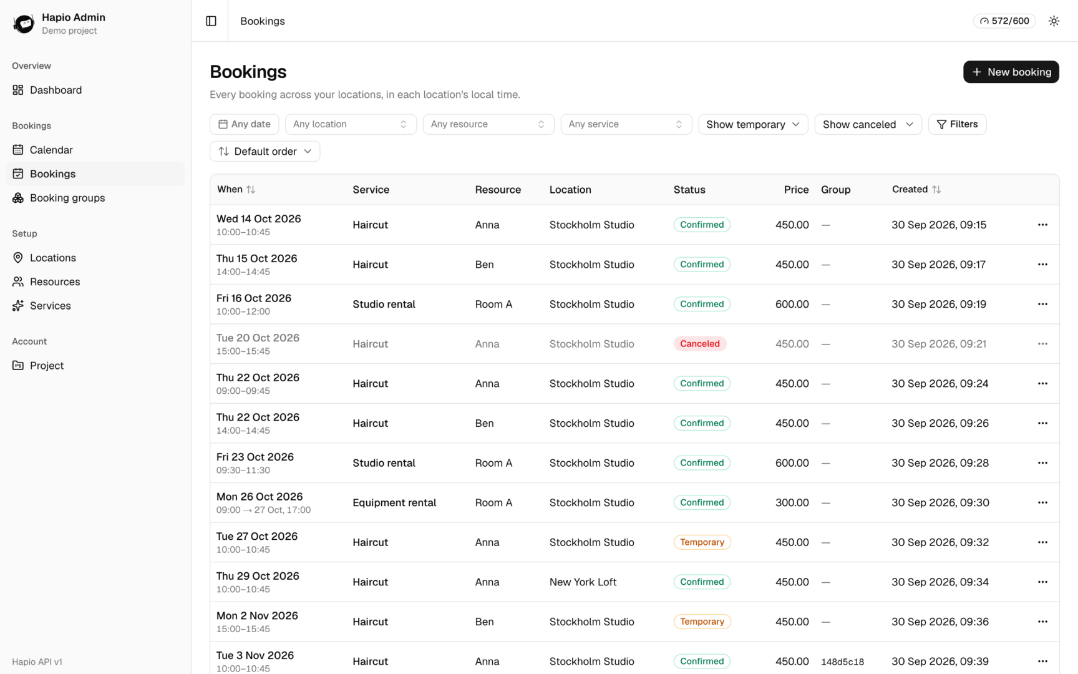Click the New York Loft location cell
The image size is (1078, 674).
(x=583, y=582)
